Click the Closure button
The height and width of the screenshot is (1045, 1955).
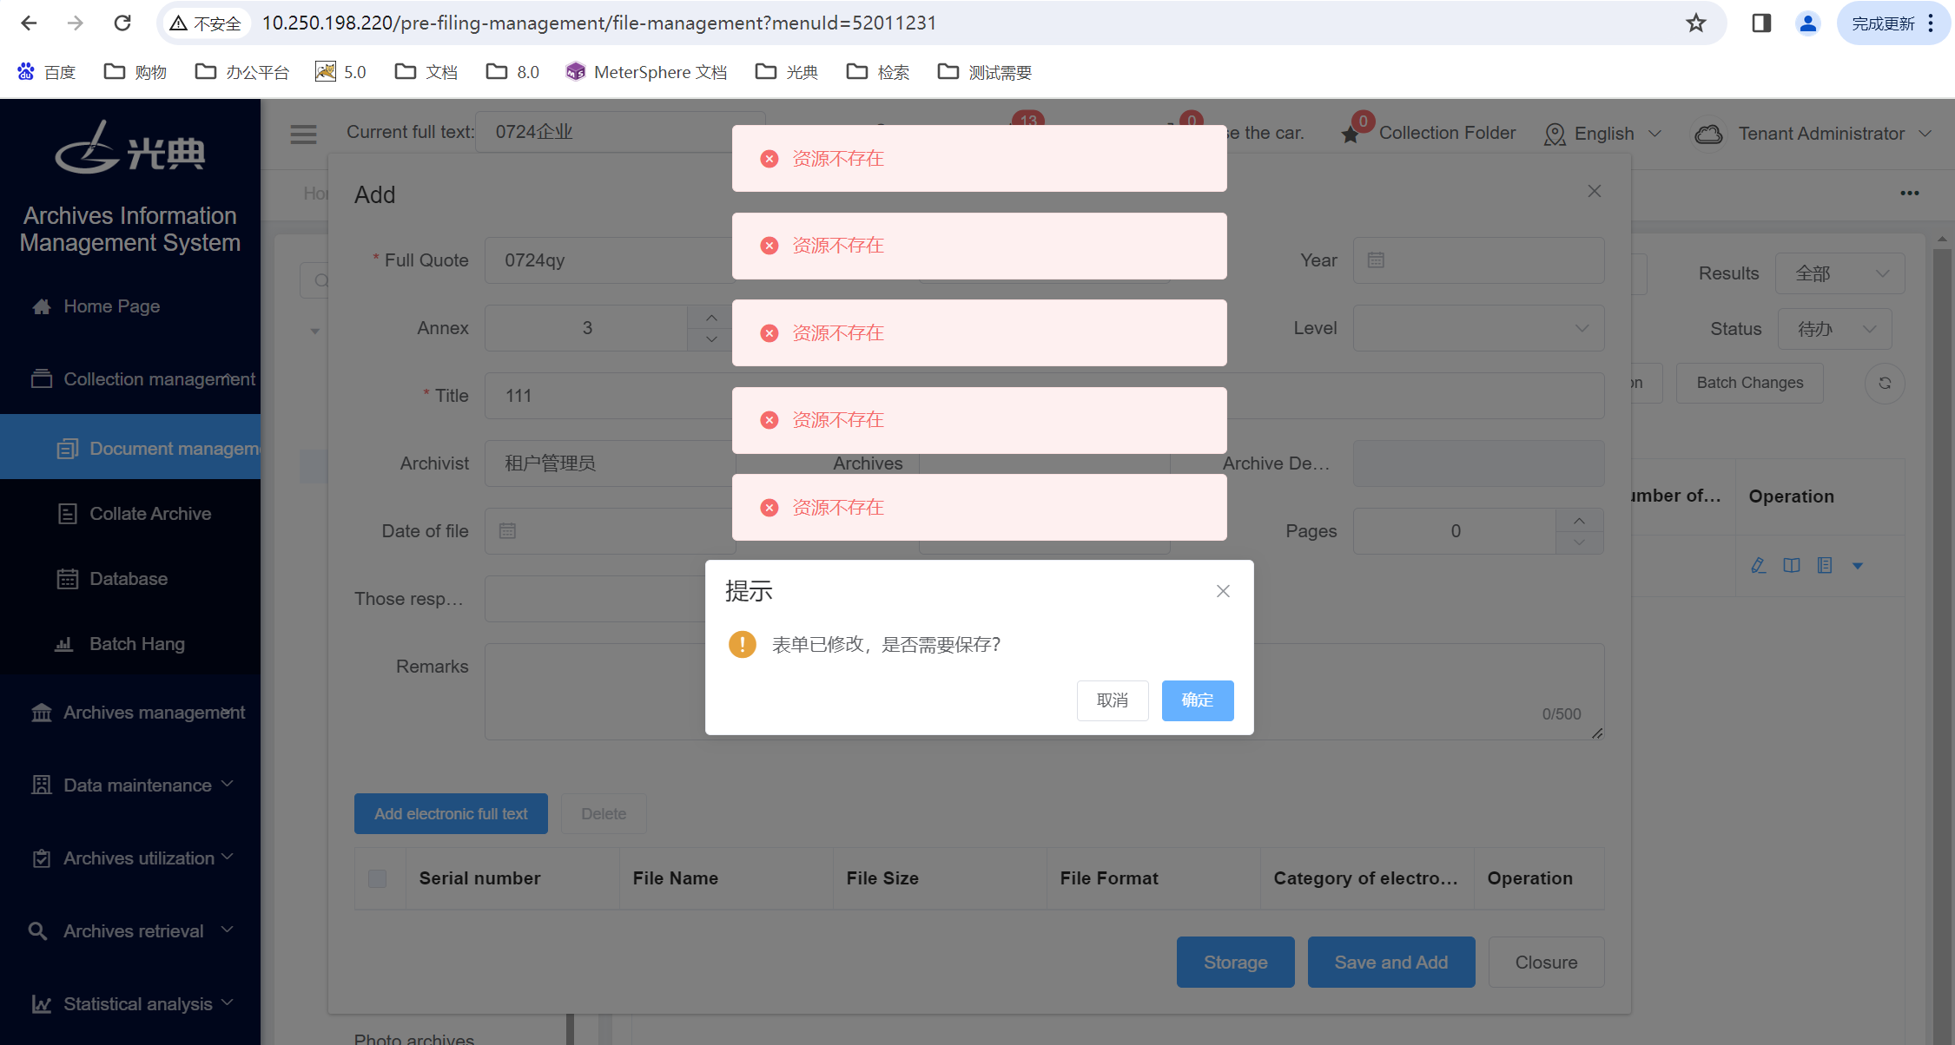pos(1546,963)
